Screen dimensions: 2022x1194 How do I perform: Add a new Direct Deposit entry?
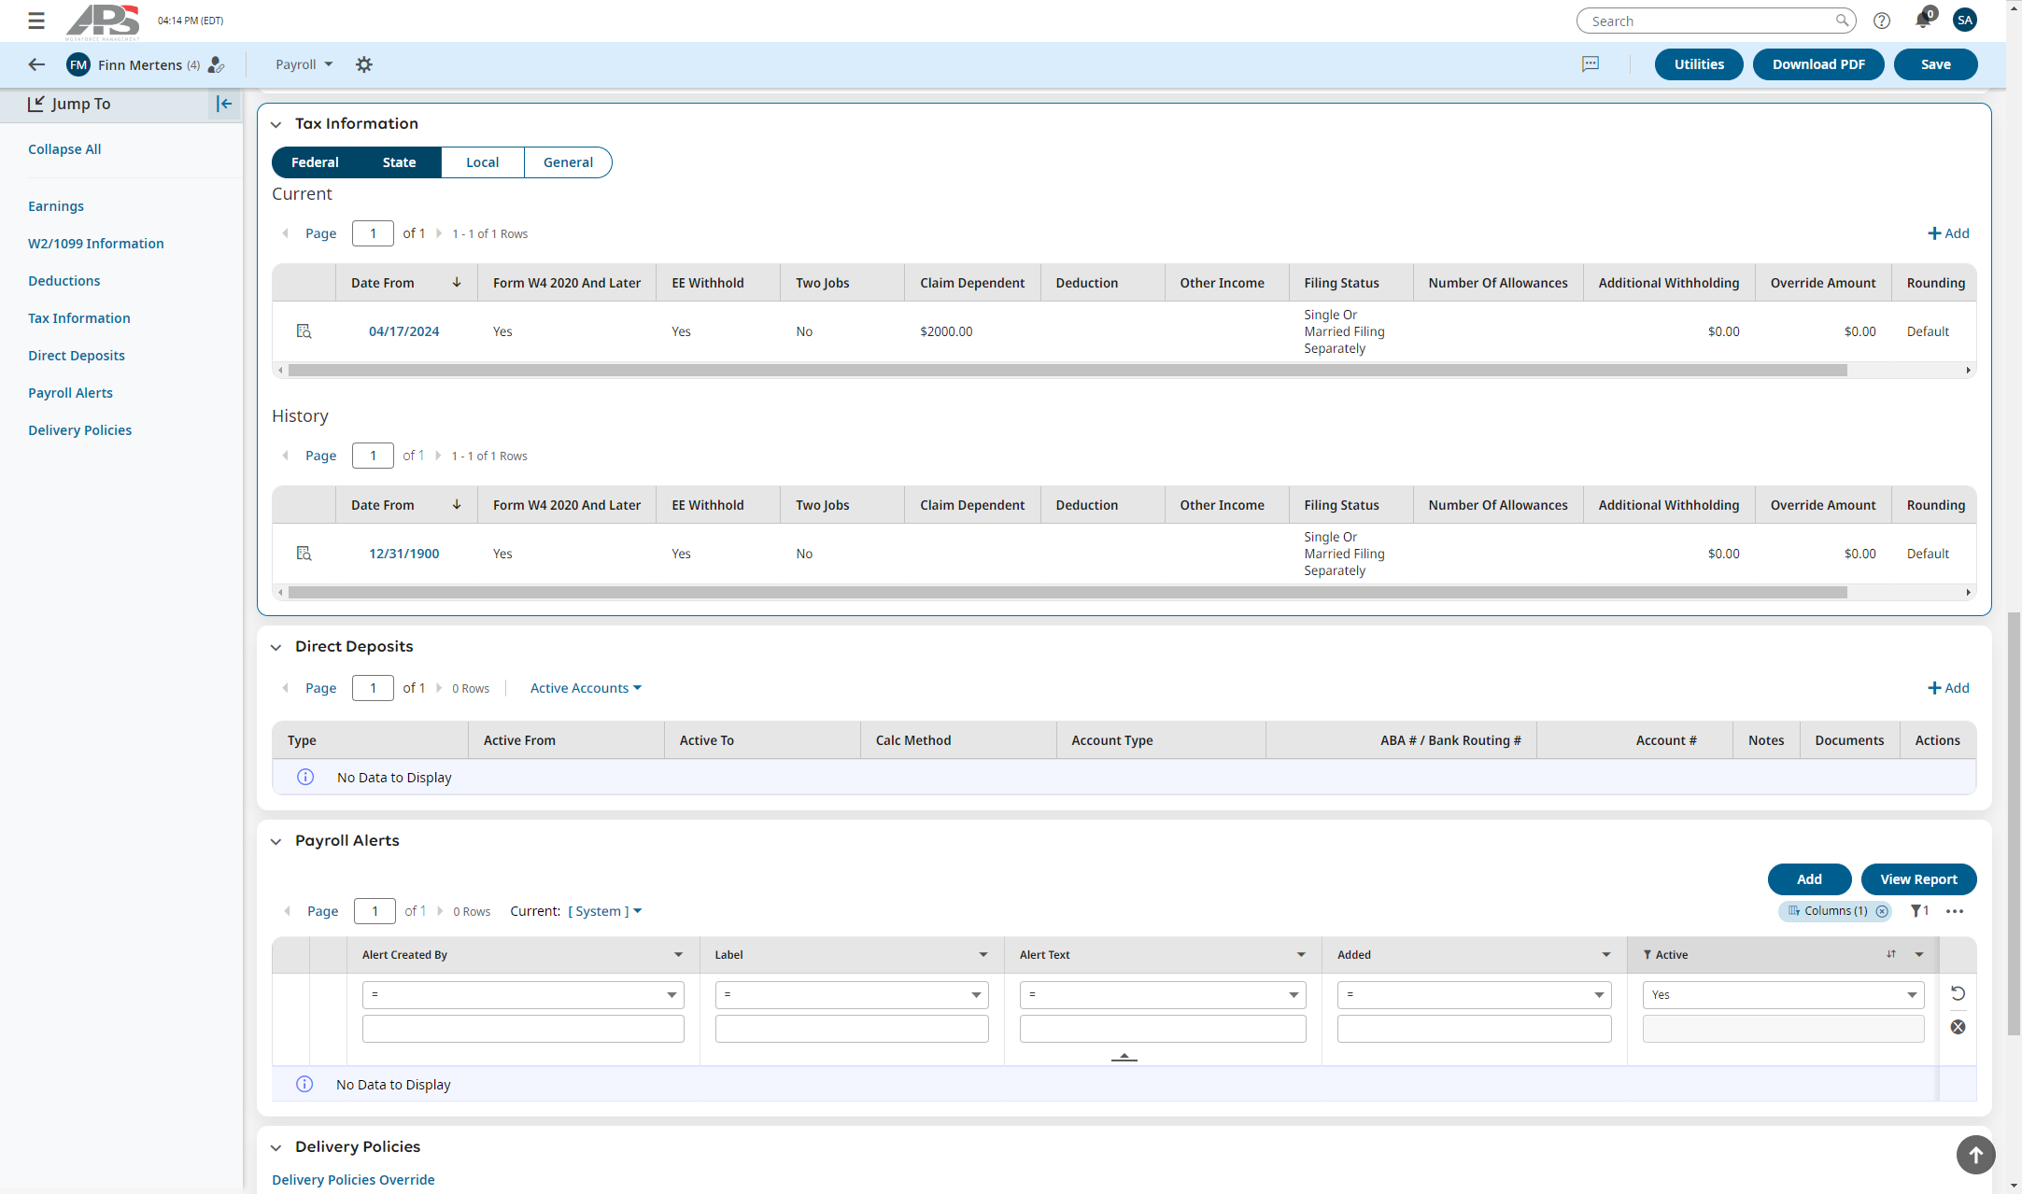pyautogui.click(x=1948, y=688)
